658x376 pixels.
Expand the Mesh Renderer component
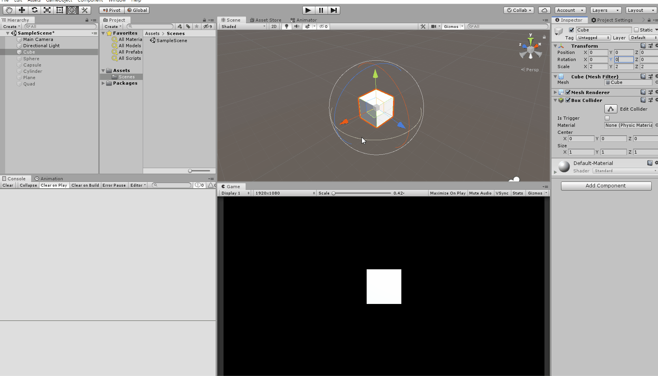point(555,92)
